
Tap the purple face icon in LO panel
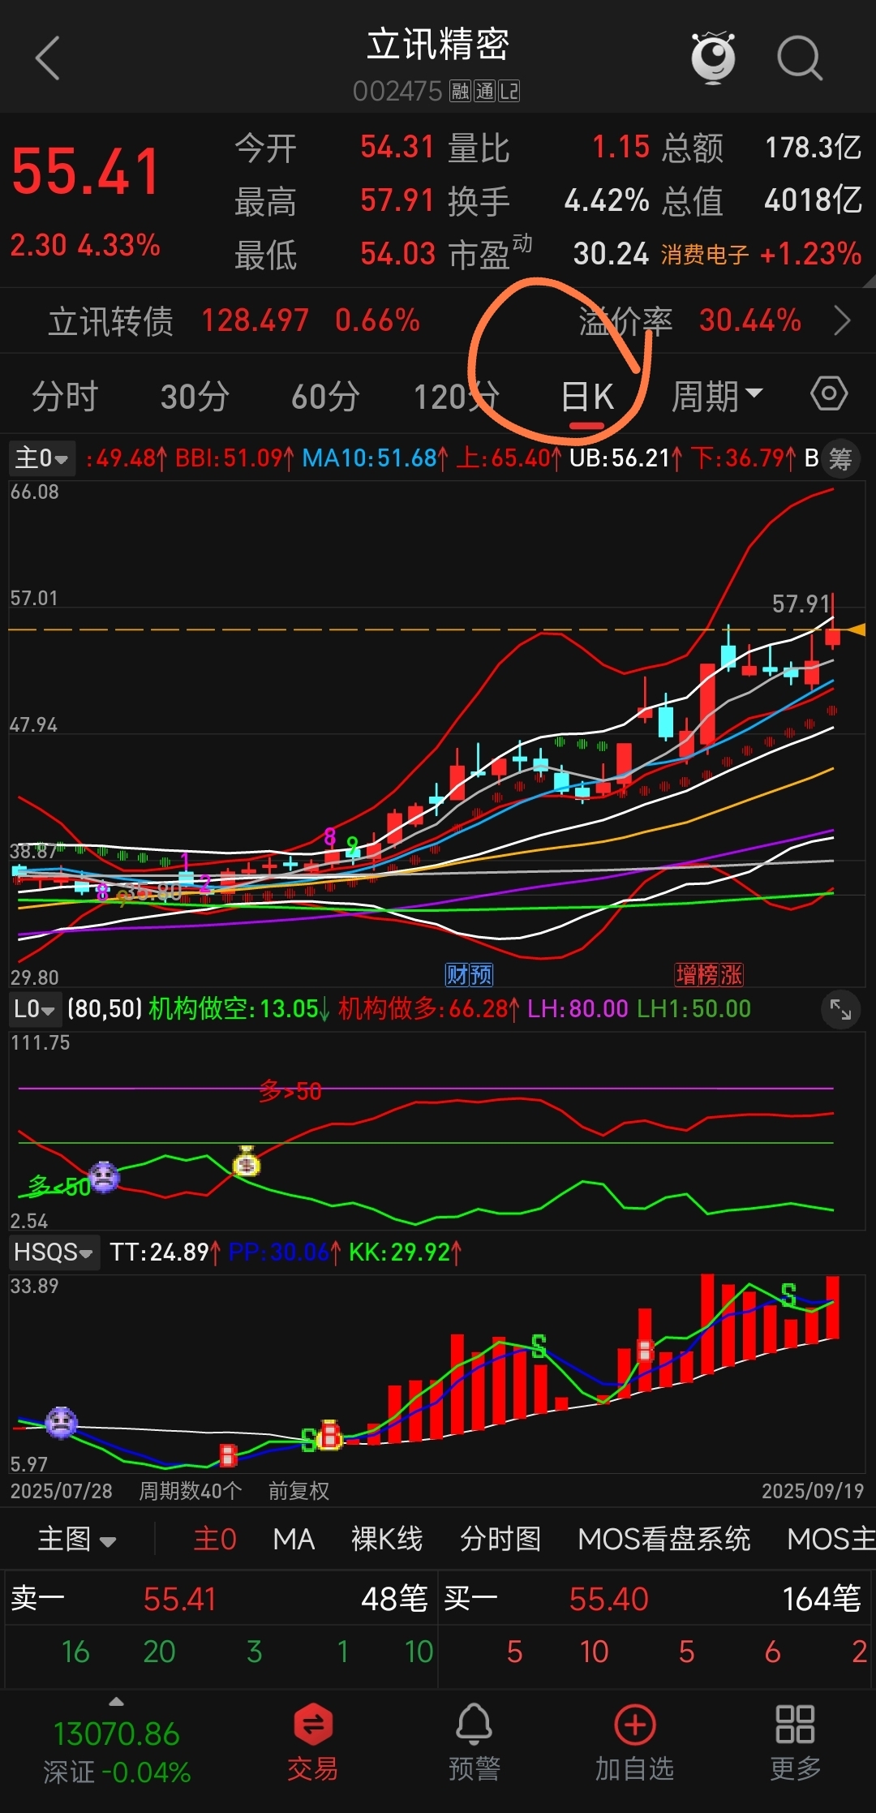[104, 1176]
